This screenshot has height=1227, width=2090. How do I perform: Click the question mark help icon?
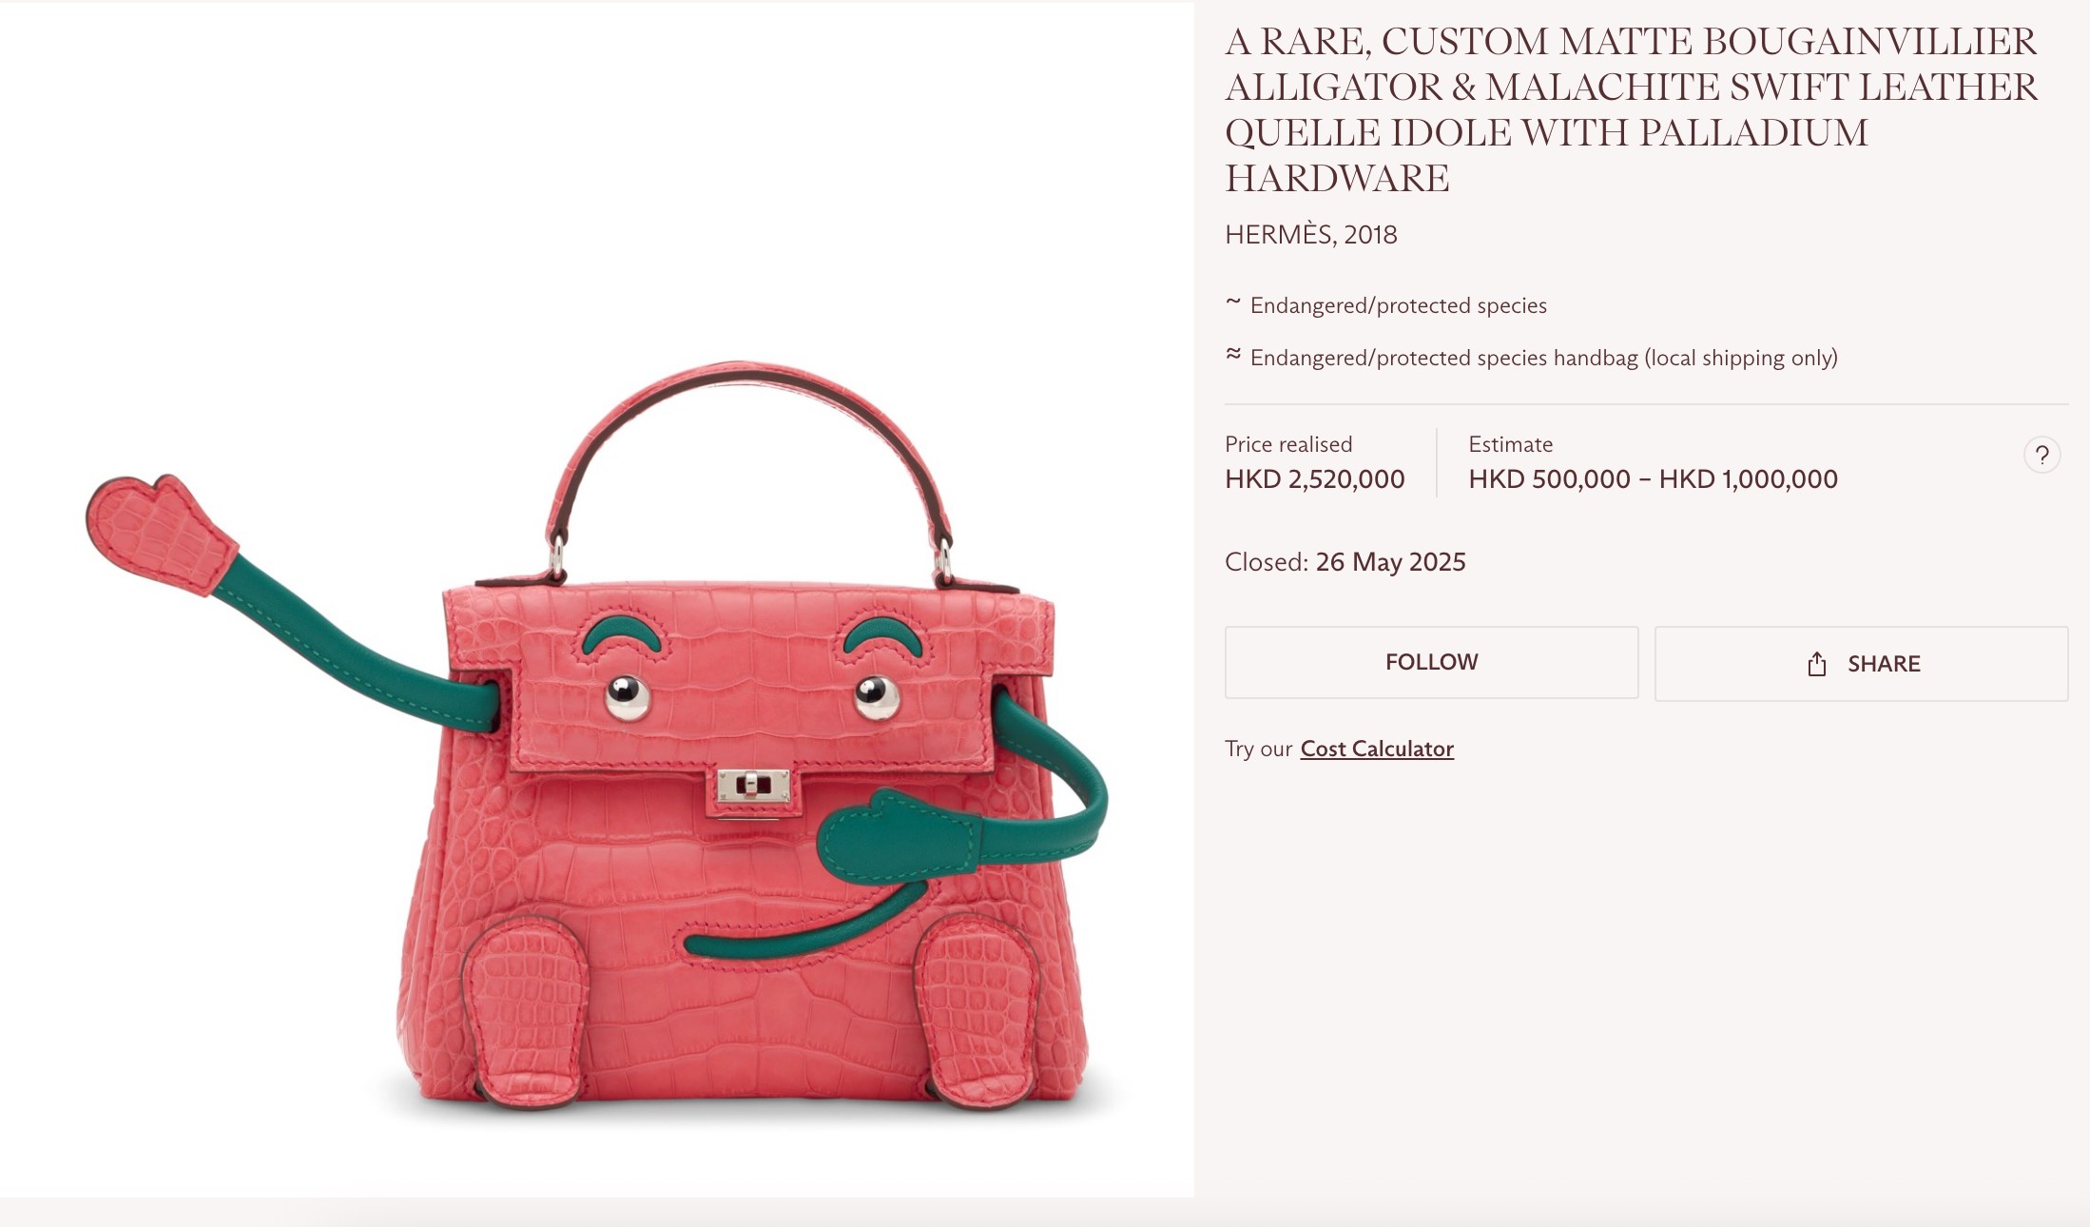point(2042,456)
